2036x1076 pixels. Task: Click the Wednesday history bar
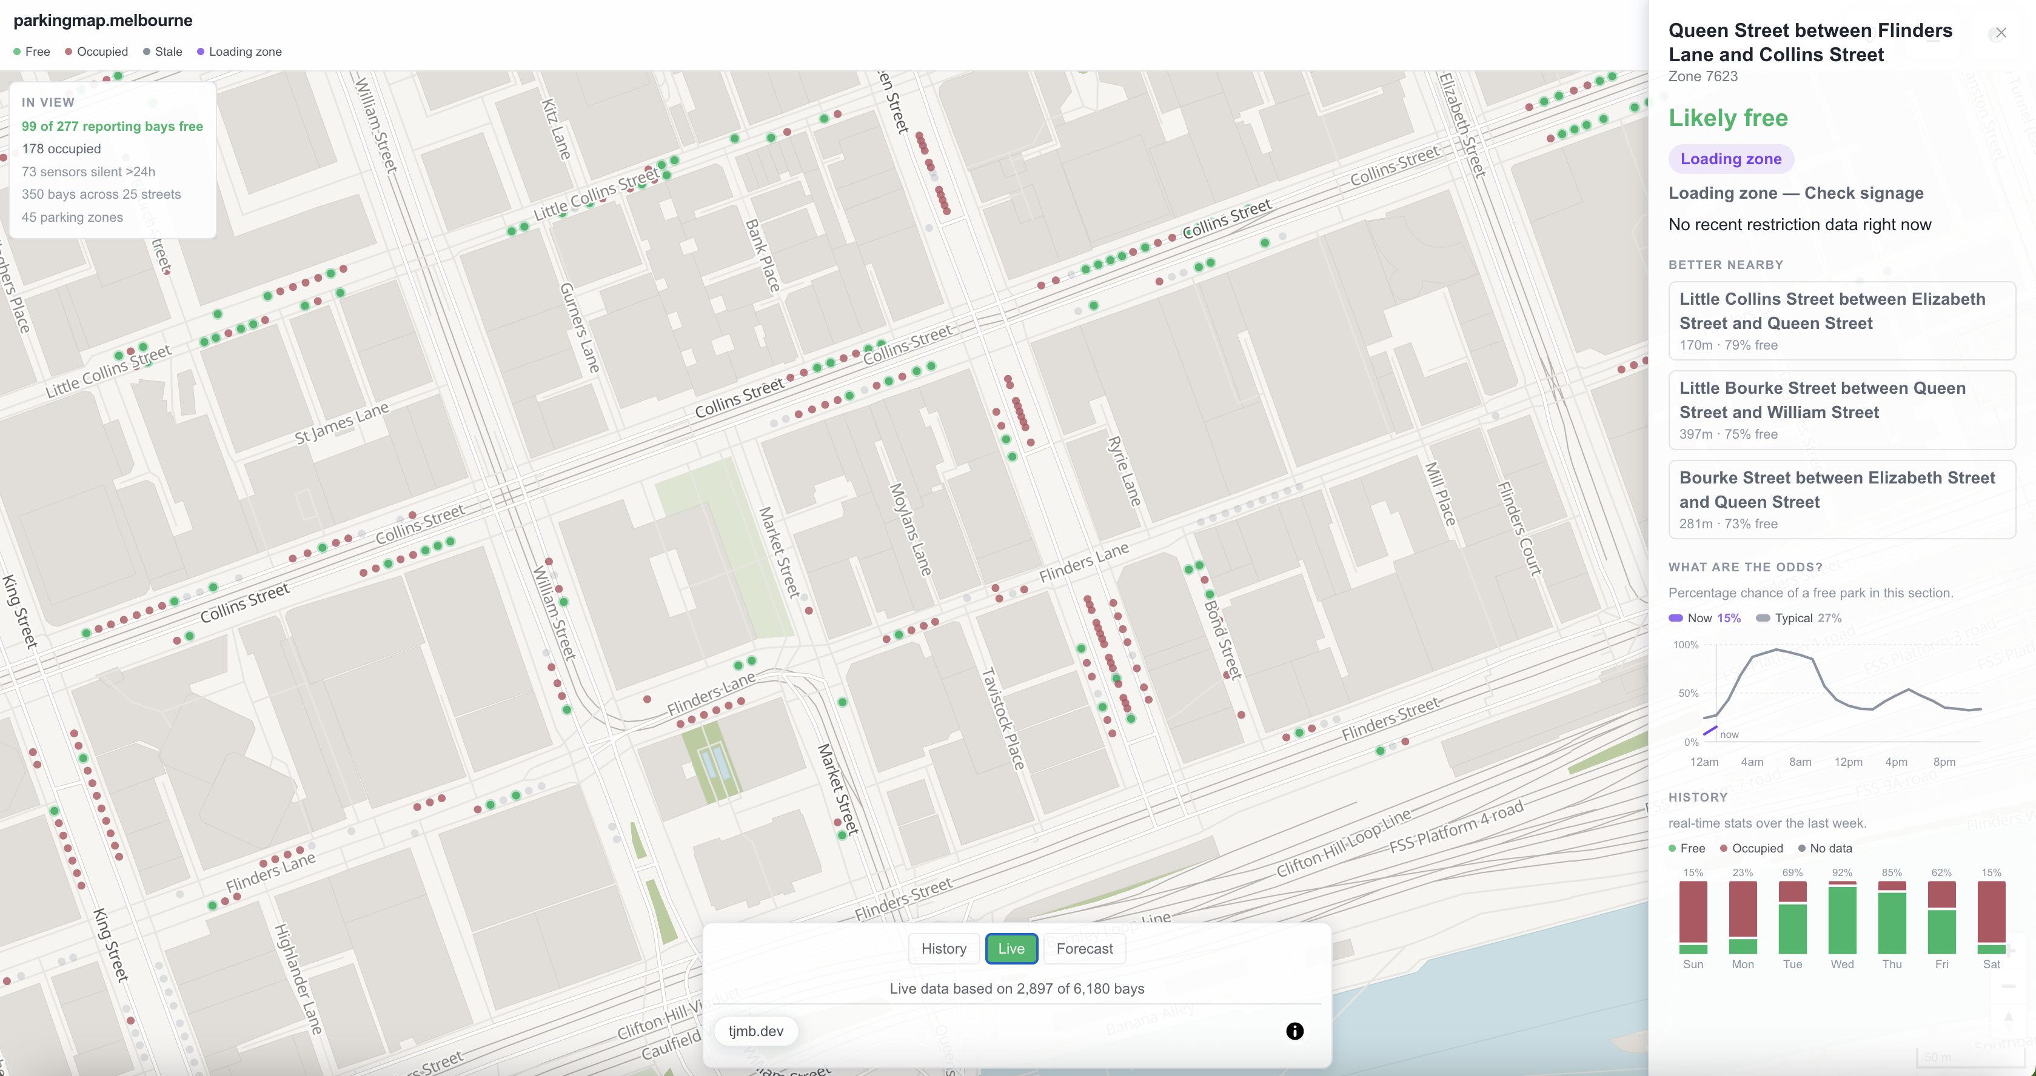point(1843,917)
